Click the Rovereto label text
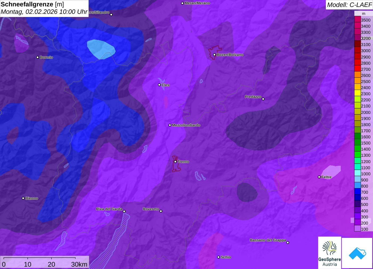 151,209
